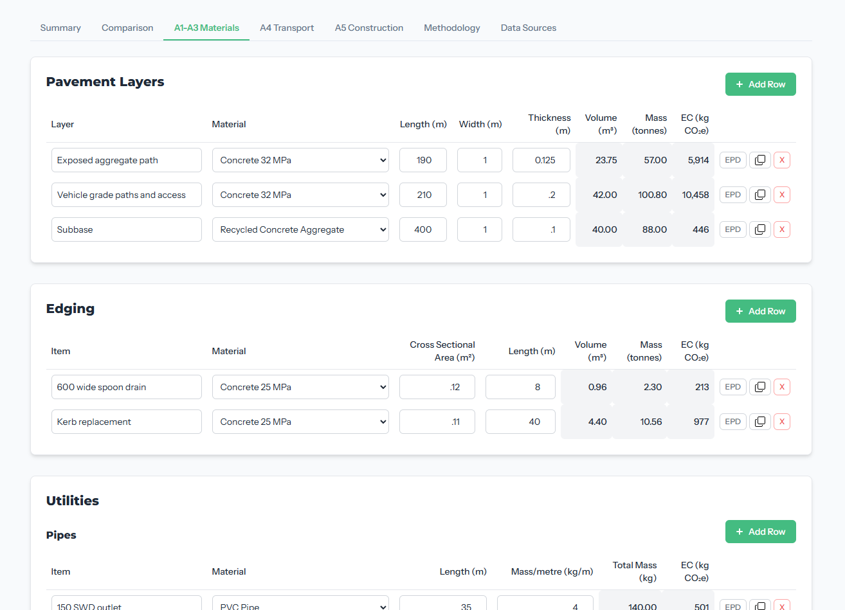Image resolution: width=845 pixels, height=610 pixels.
Task: Go to the Methodology tab
Action: click(x=452, y=28)
